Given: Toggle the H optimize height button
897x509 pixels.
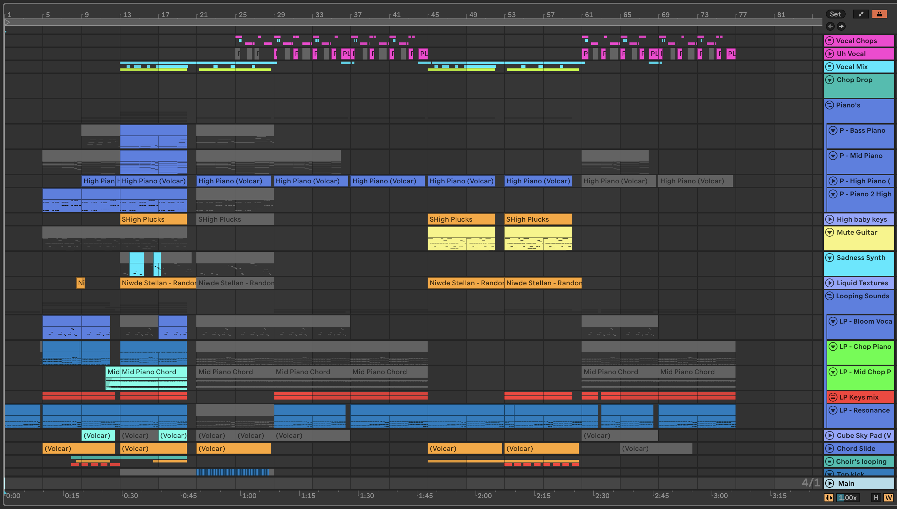Looking at the screenshot, I should [876, 497].
